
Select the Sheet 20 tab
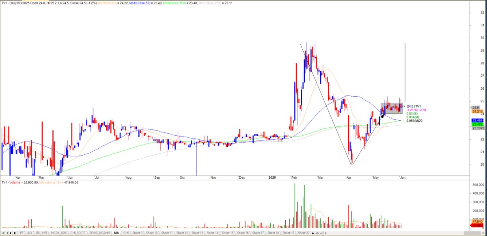pos(304,233)
